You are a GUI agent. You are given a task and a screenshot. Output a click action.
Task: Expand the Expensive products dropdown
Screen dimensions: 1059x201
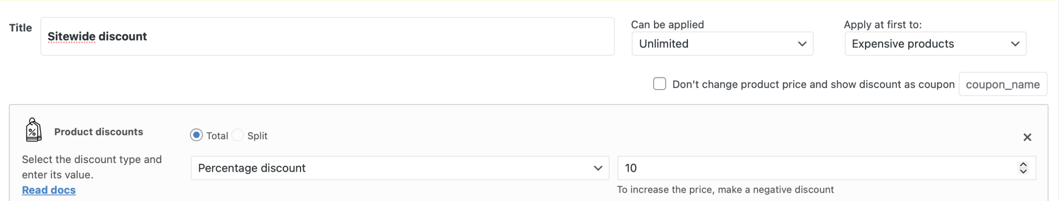coord(935,44)
